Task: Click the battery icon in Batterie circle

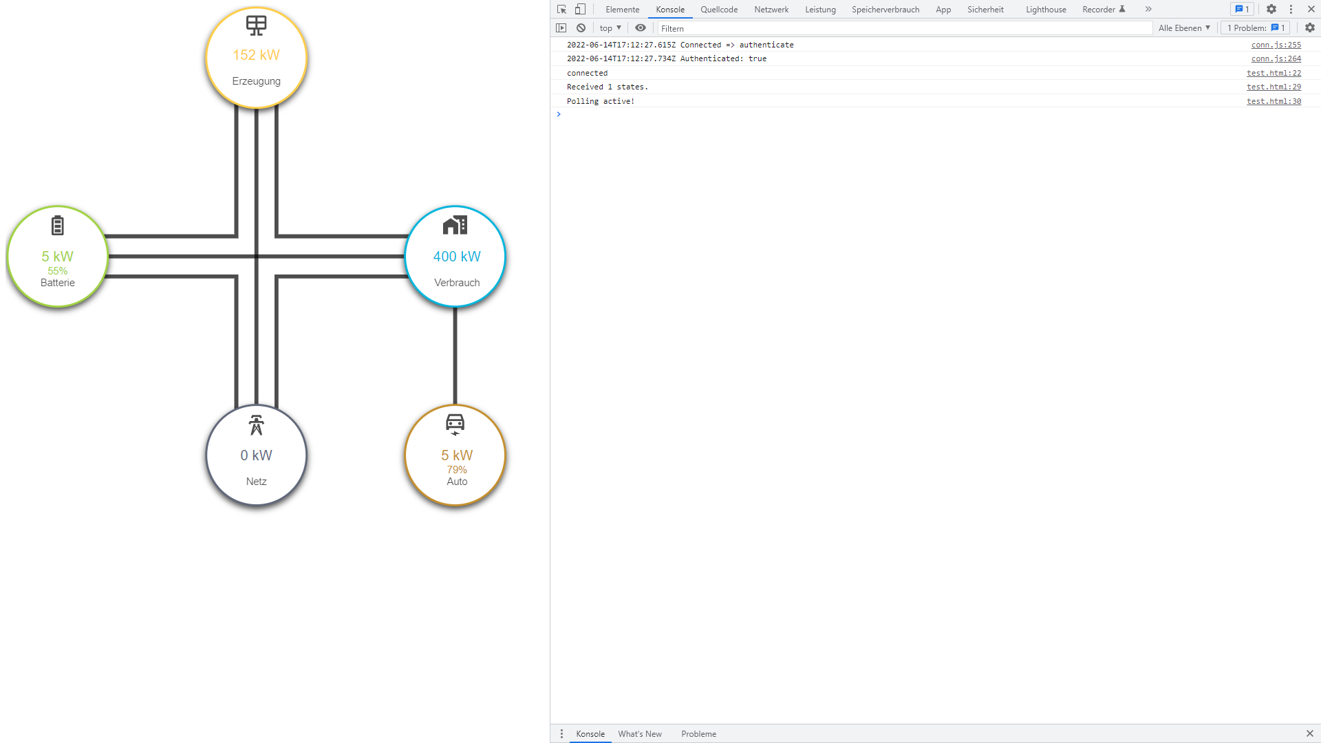Action: point(58,225)
